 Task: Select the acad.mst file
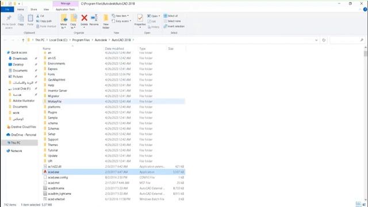(x=114, y=183)
